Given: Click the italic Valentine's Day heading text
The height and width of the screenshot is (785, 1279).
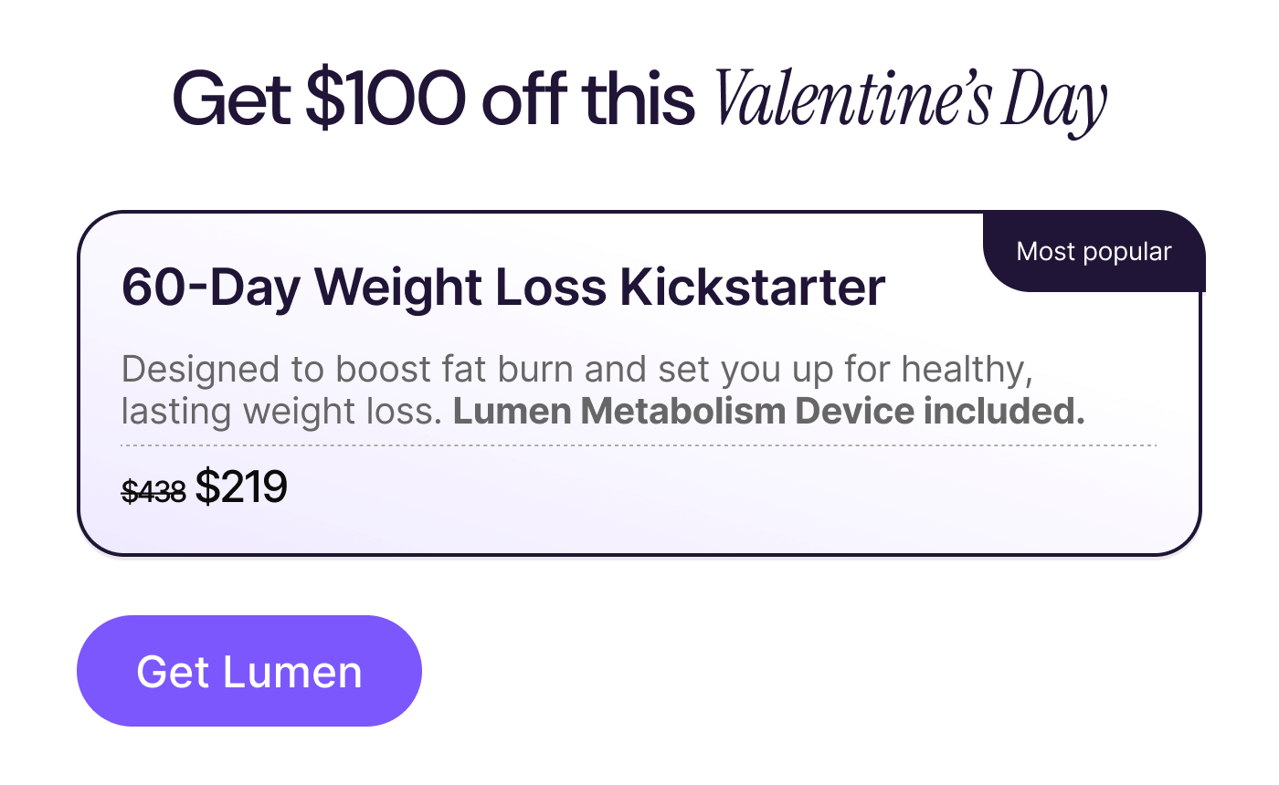Looking at the screenshot, I should point(911,99).
